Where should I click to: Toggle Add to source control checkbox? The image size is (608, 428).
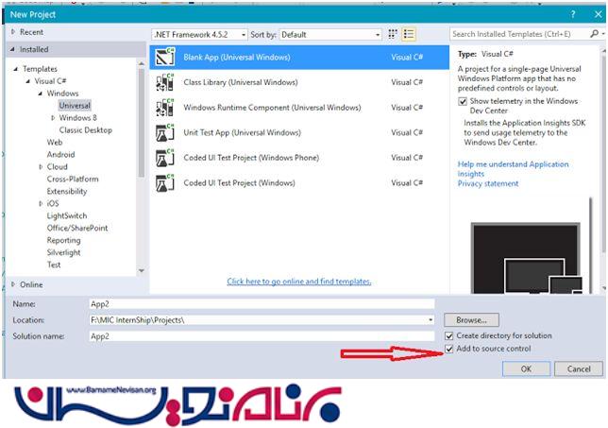click(x=449, y=349)
